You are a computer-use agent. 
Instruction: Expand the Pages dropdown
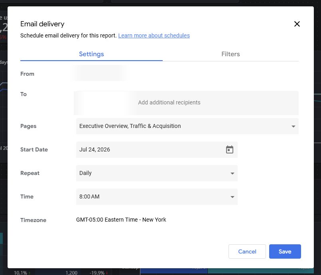(187, 126)
